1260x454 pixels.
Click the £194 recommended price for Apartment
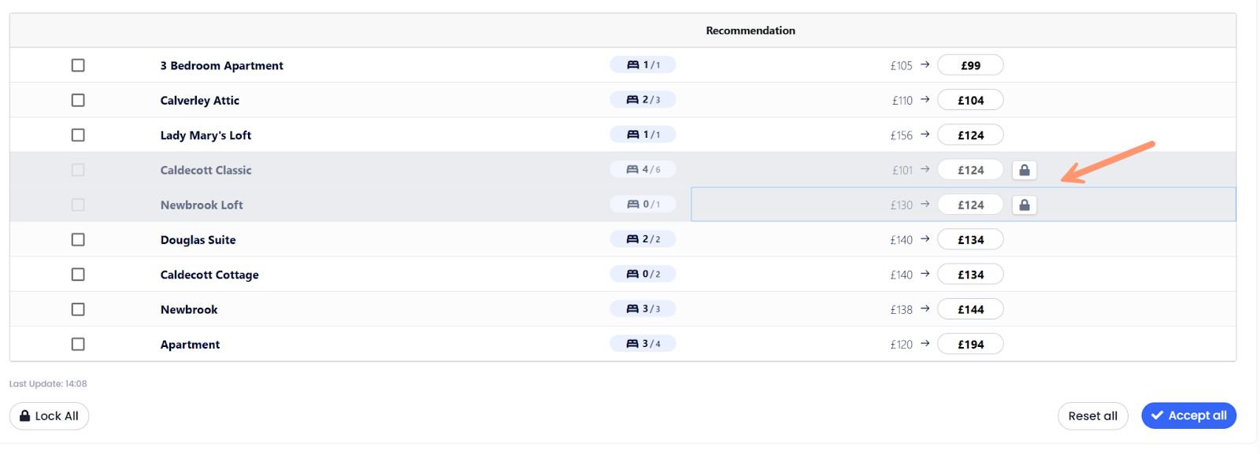click(x=970, y=344)
